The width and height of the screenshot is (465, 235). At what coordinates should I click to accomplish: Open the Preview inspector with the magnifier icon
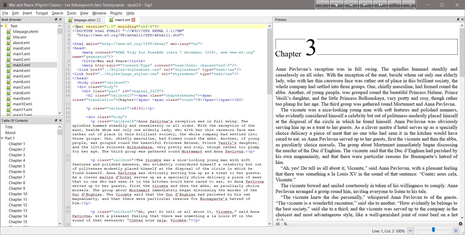click(x=285, y=224)
